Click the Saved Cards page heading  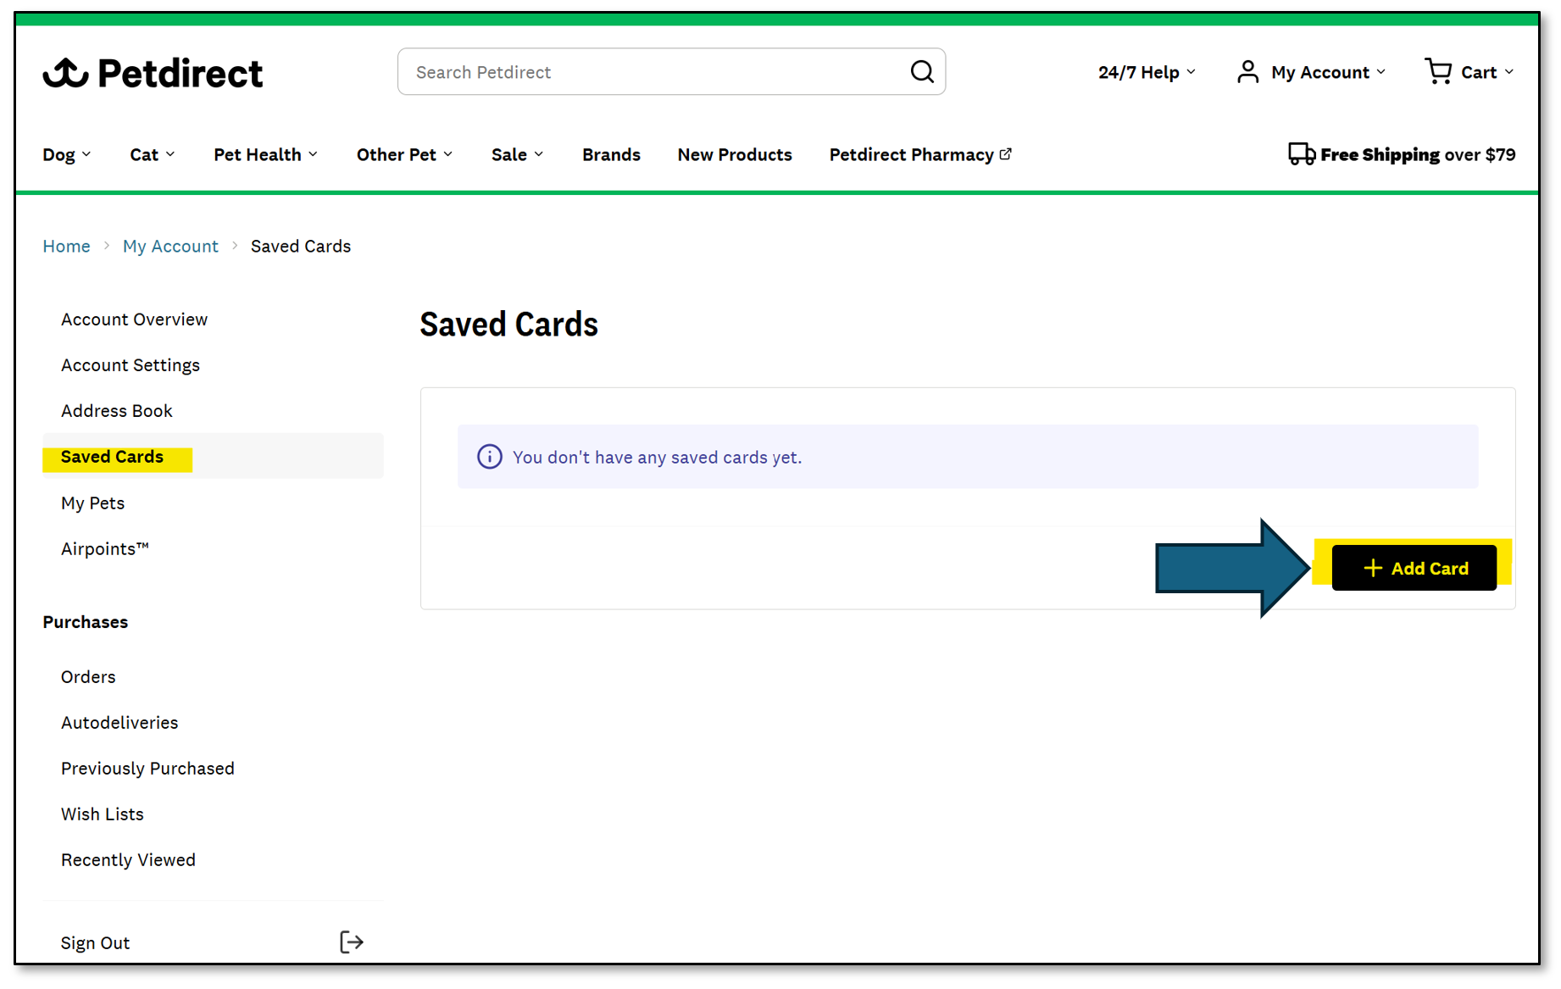pyautogui.click(x=508, y=325)
